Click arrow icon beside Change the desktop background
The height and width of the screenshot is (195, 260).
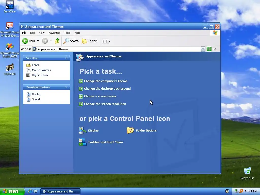(80, 89)
